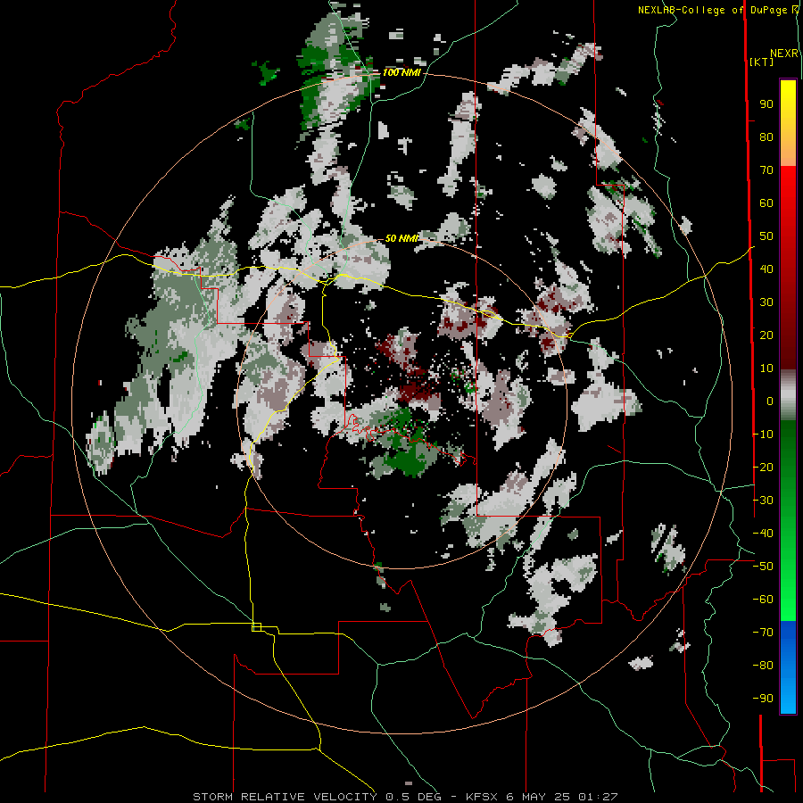
Task: Select the 80 value on velocity scale
Action: pos(766,137)
